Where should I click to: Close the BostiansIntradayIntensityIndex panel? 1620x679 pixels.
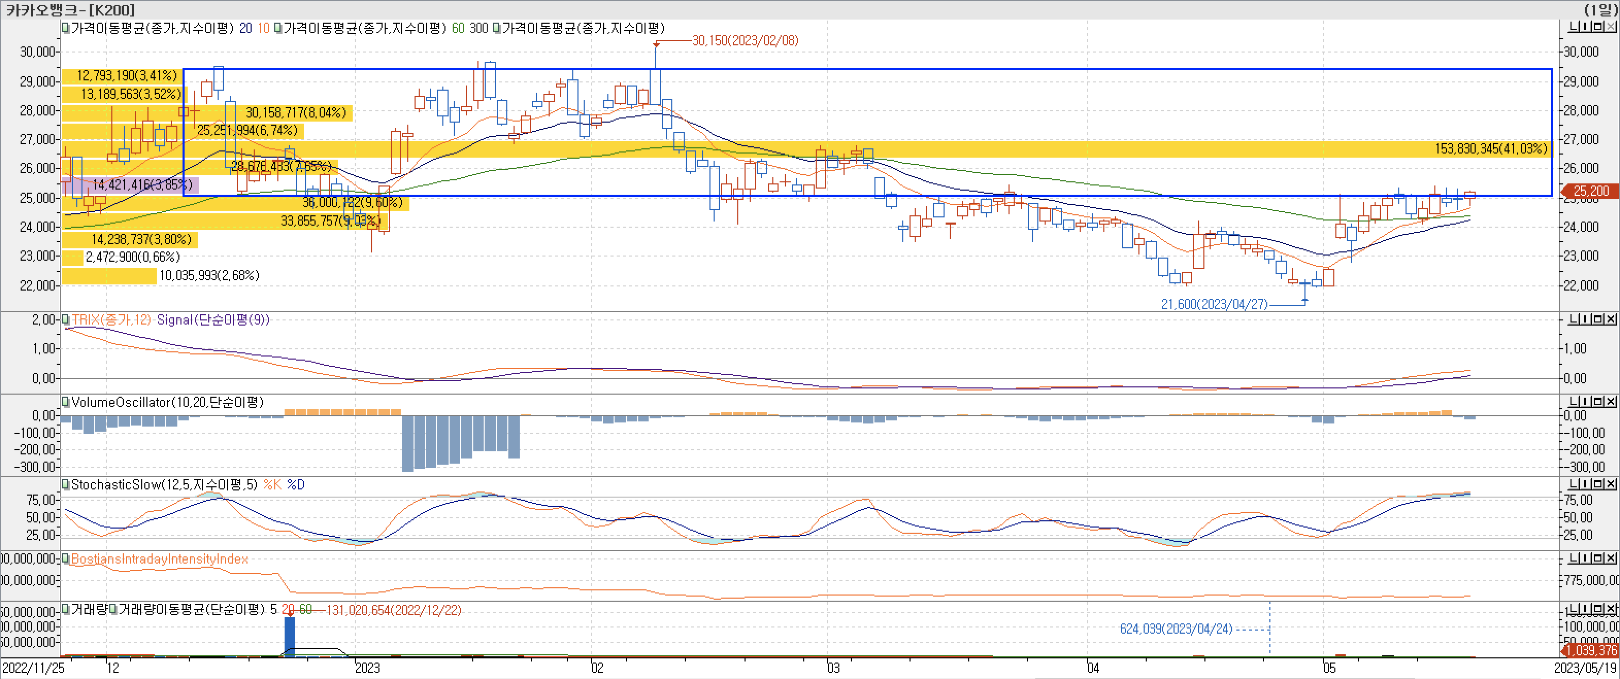(x=1611, y=558)
